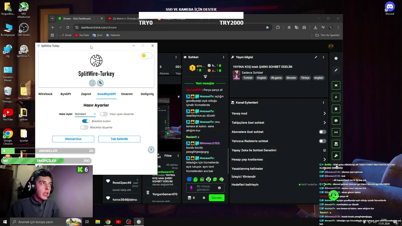Edit stream info with pencil icon
The image size is (402, 226).
pos(316,57)
